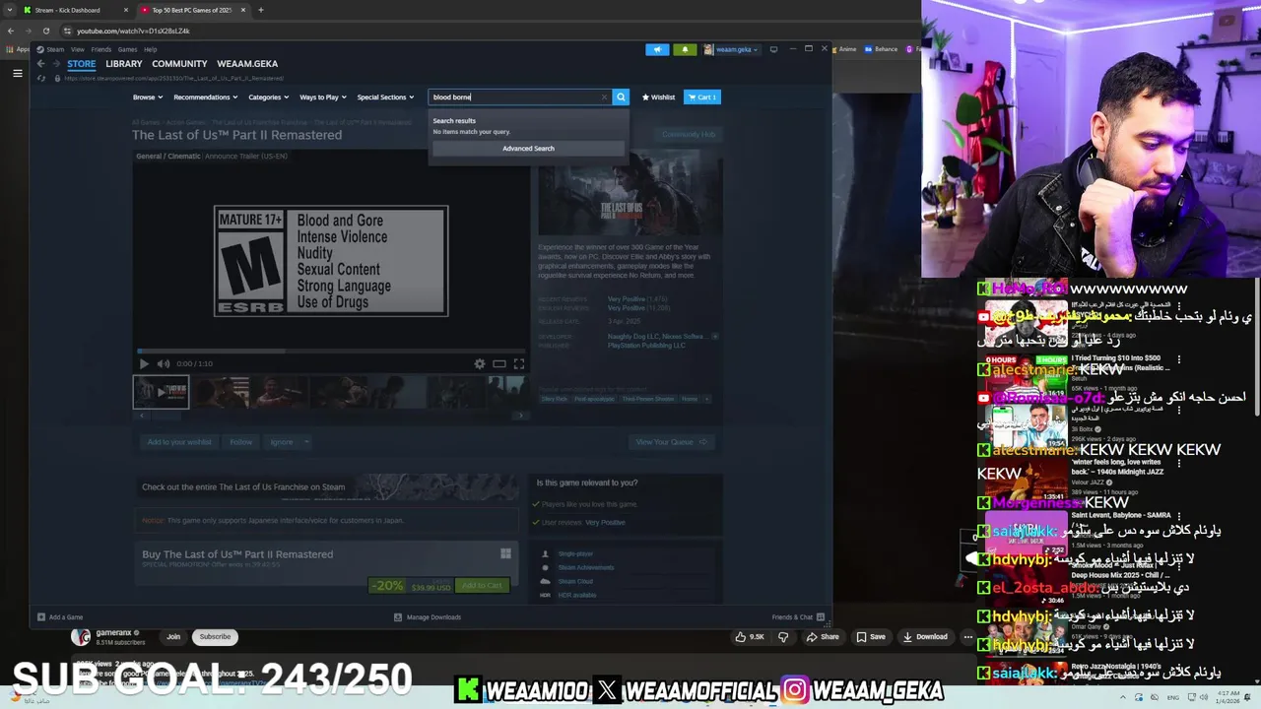Go back in Chrome browser
Image resolution: width=1261 pixels, height=709 pixels.
pos(11,31)
